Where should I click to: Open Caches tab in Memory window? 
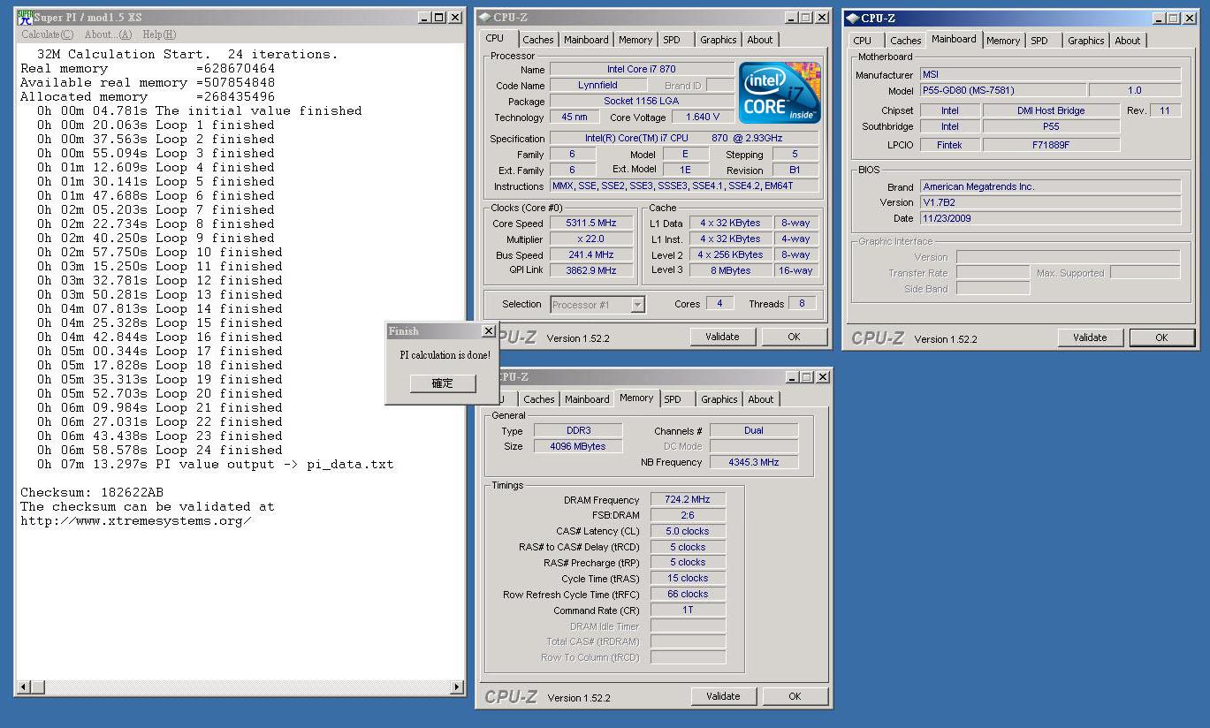pos(538,399)
